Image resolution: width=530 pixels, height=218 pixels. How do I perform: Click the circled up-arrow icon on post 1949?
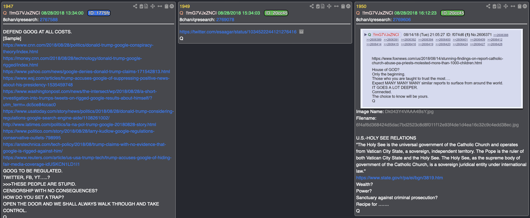tap(348, 6)
